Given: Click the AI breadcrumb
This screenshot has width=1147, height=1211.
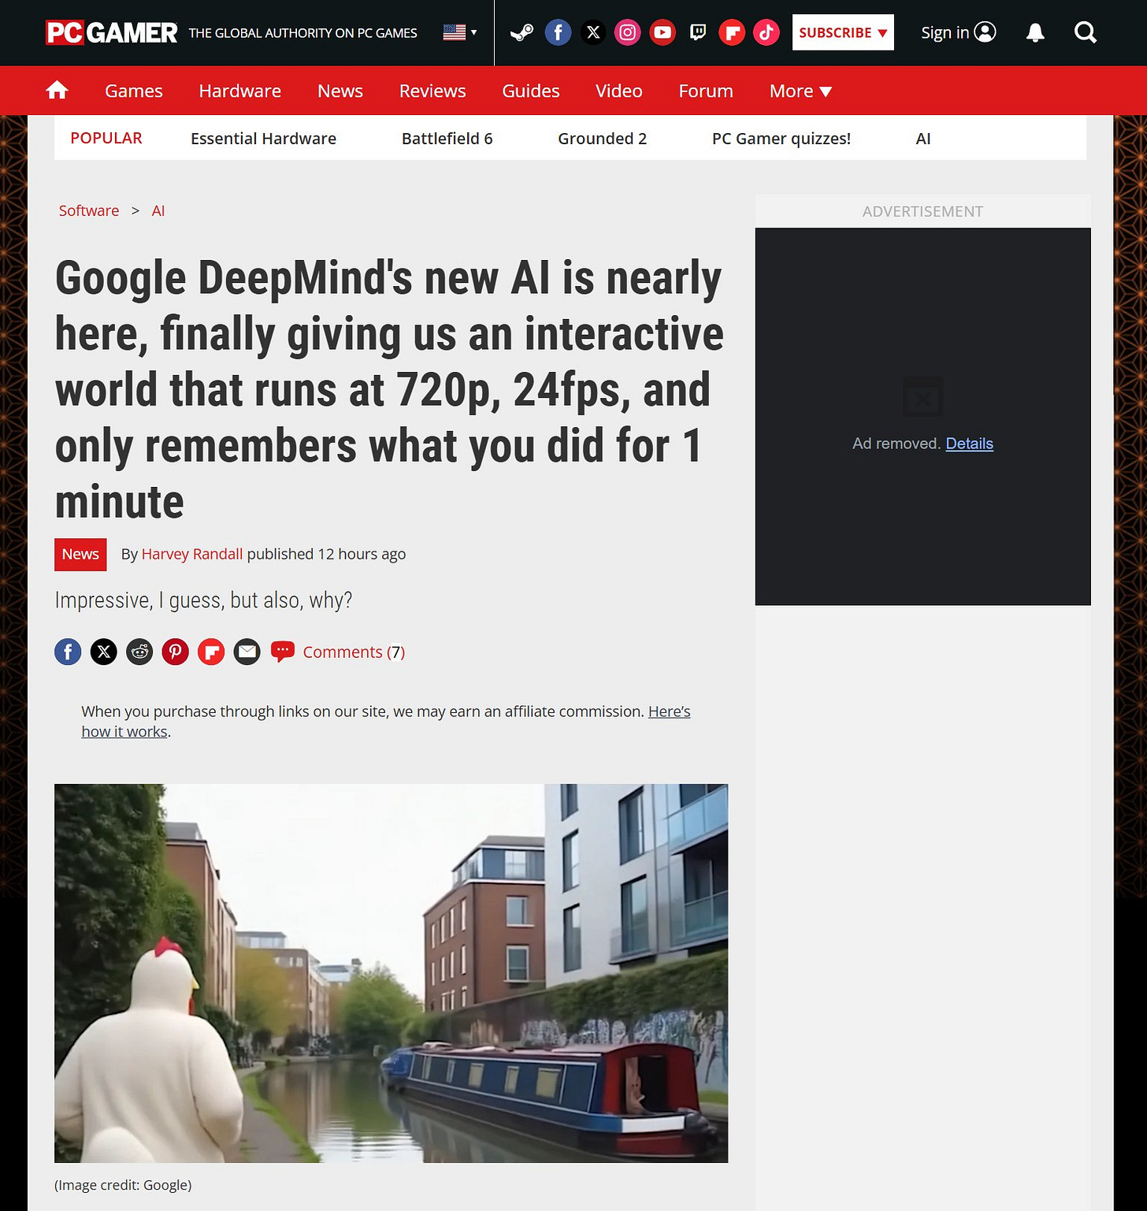Looking at the screenshot, I should point(158,210).
